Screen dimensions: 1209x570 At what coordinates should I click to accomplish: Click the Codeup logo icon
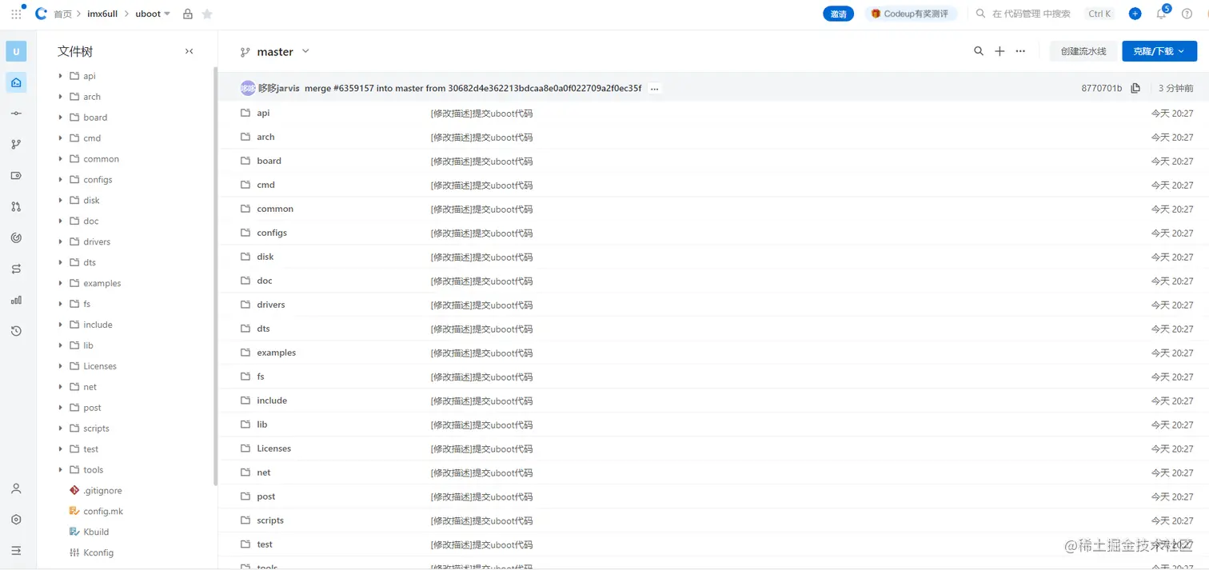pos(41,14)
